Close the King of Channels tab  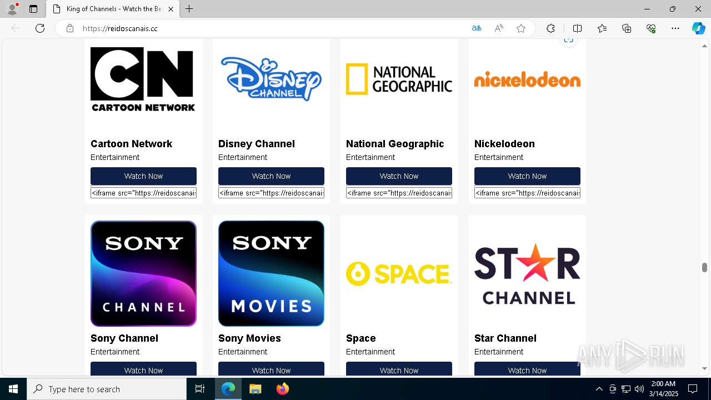pyautogui.click(x=171, y=9)
